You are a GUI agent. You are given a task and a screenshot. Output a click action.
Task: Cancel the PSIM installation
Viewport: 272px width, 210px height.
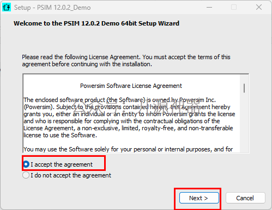click(x=245, y=198)
